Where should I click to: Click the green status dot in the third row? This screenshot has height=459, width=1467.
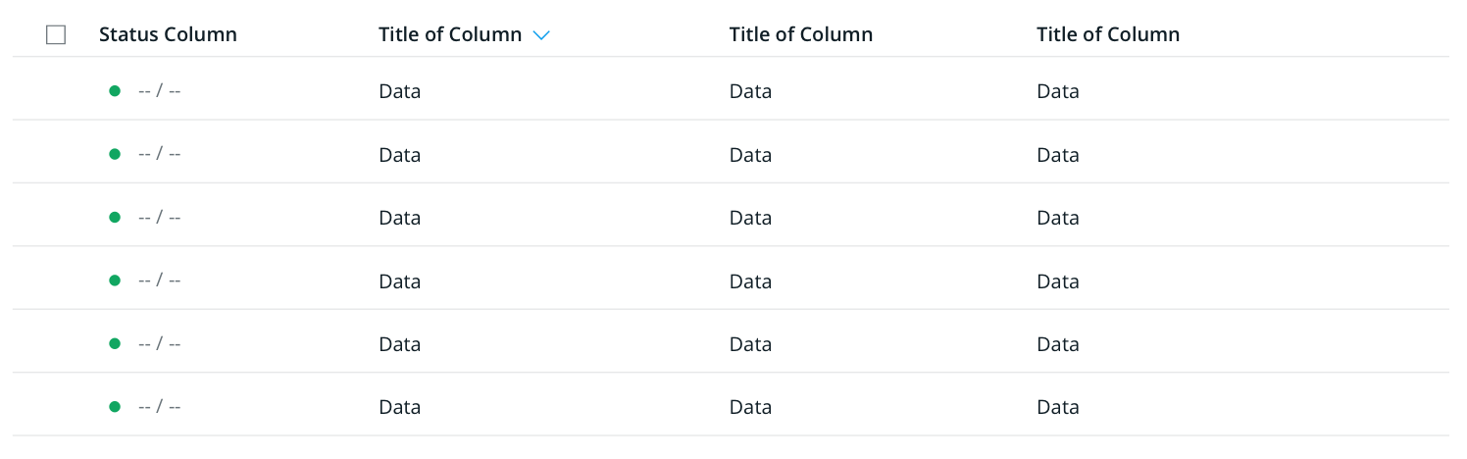pos(115,217)
